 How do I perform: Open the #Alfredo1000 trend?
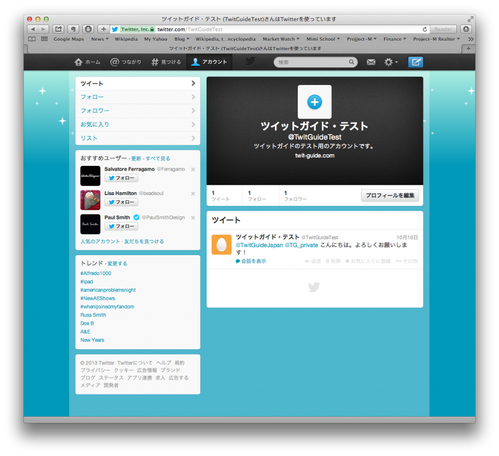point(96,273)
